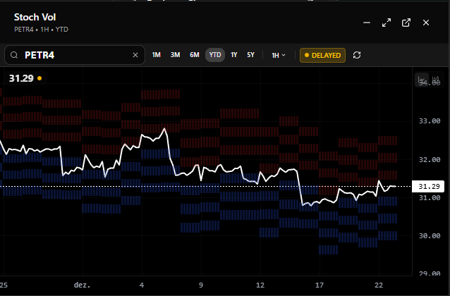Screen dimensions: 450x296
Task: Focus the PETR4 ticker search box
Action: tap(76, 55)
